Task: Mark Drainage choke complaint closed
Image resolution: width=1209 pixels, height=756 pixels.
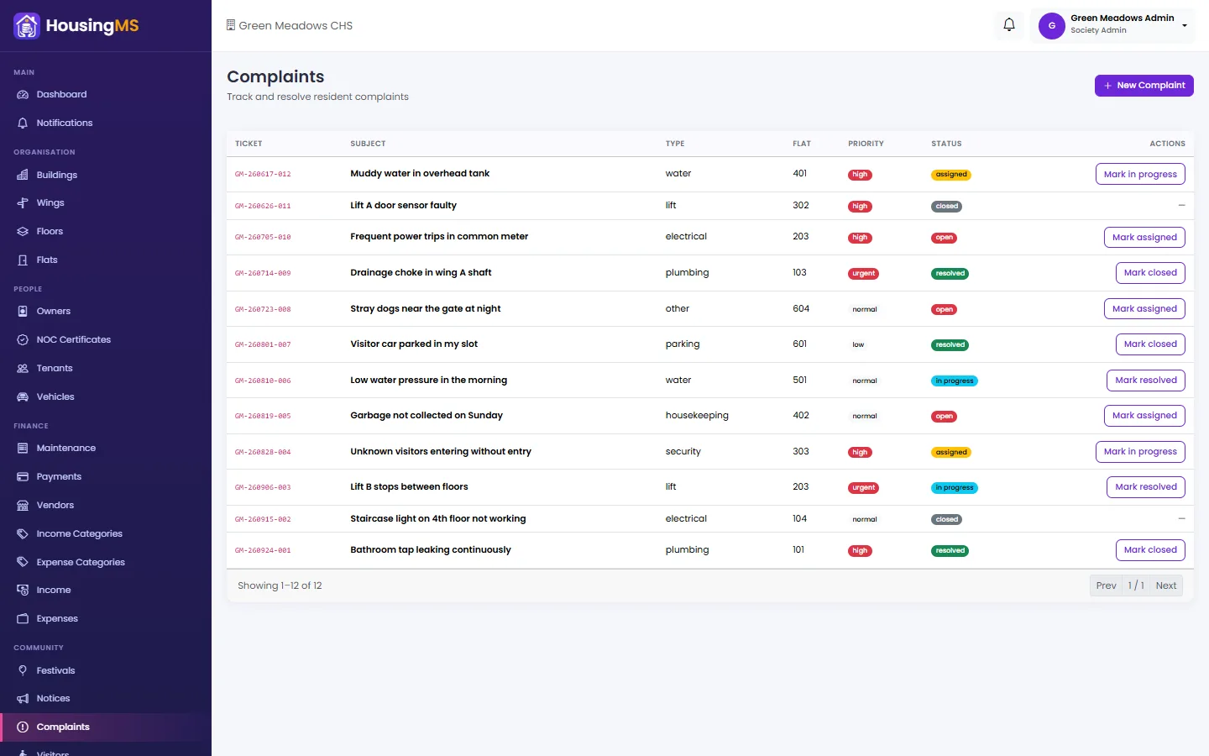Action: [x=1150, y=273]
